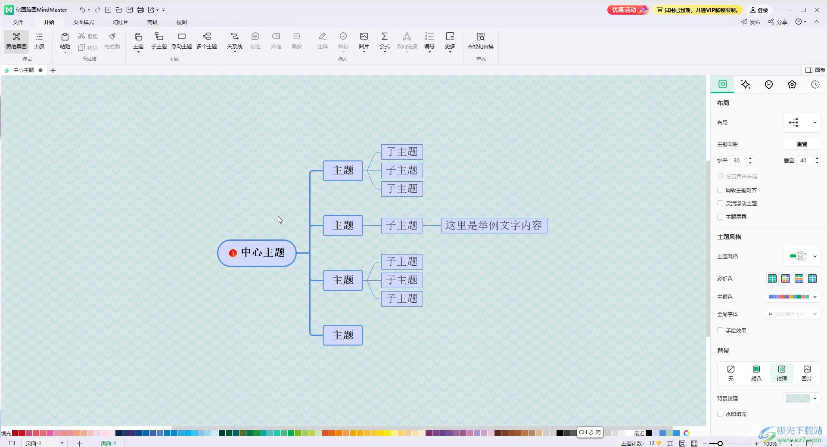Open the task/clock panel tab
Screen dimensions: 827x447
(815, 84)
